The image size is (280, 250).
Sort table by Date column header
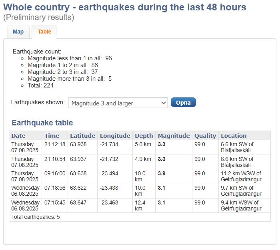(x=18, y=136)
